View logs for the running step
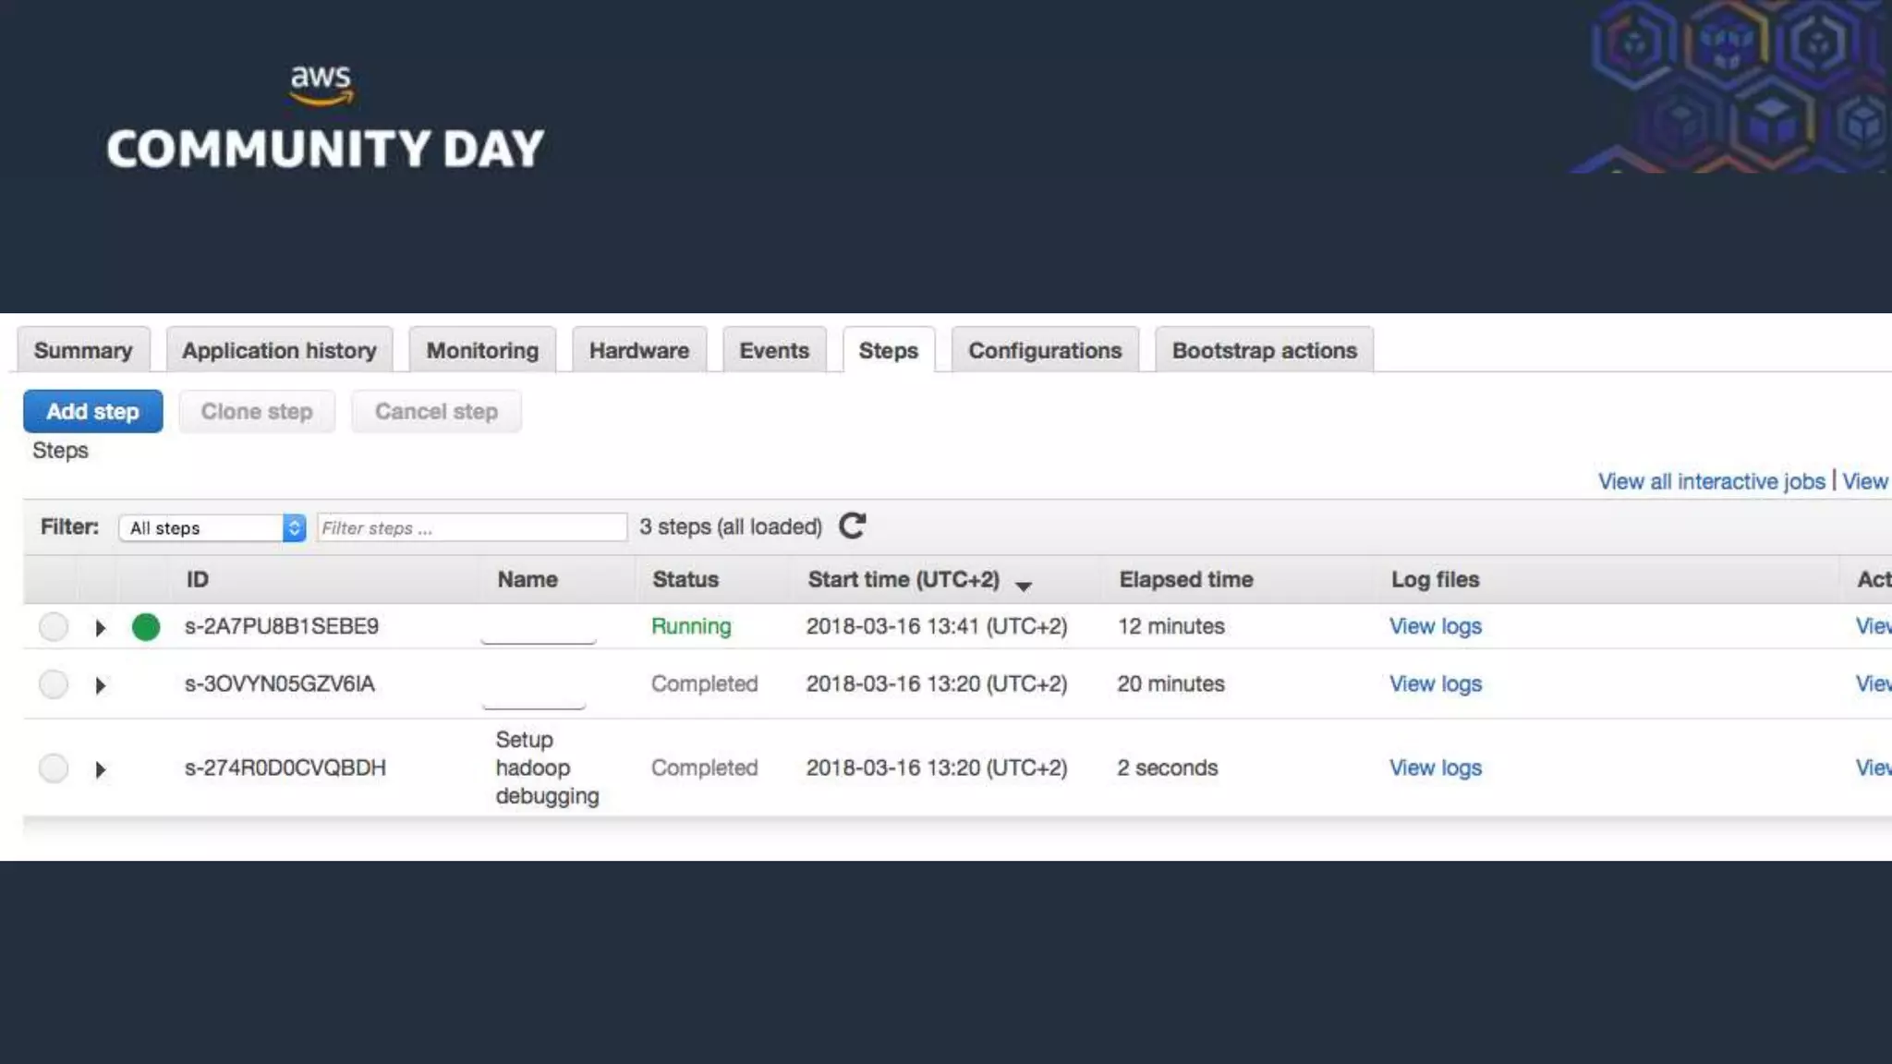This screenshot has height=1064, width=1892. [x=1435, y=626]
